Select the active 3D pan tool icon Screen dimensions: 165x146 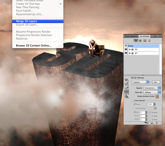[x=127, y=92]
